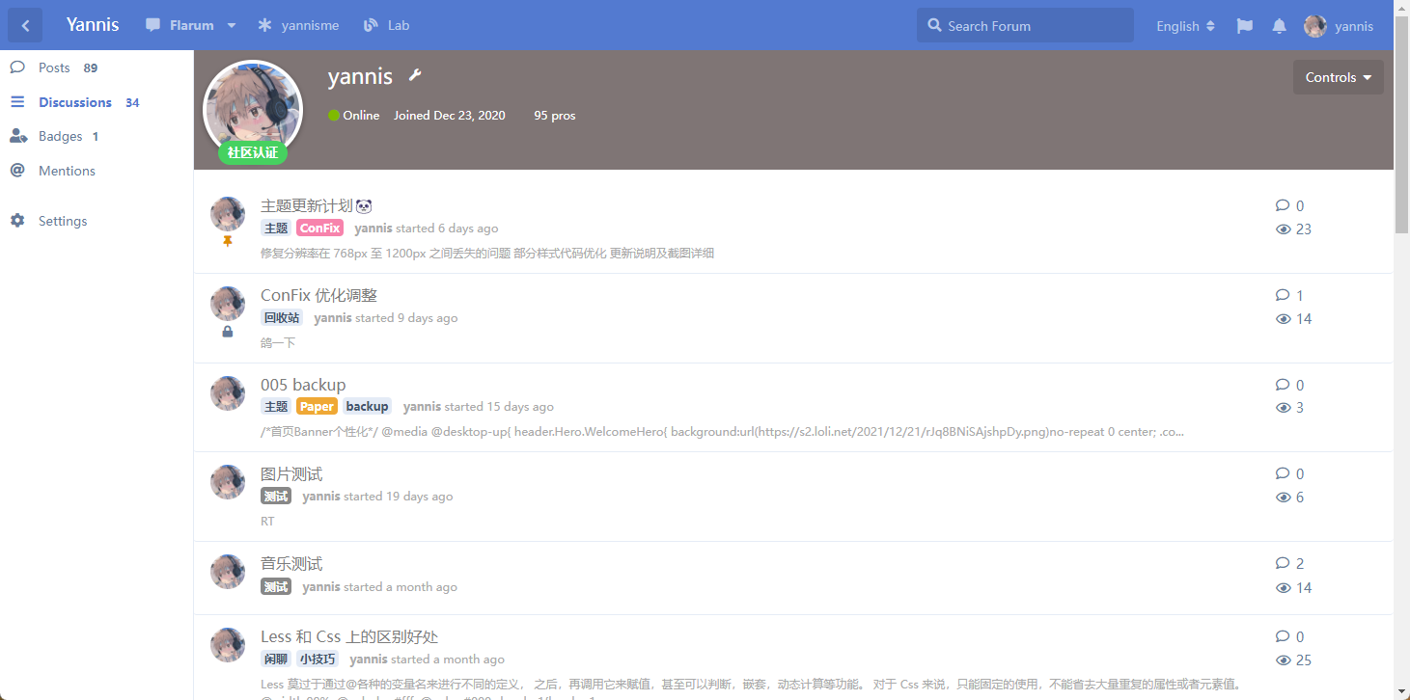
Task: Open the notifications bell icon
Action: [x=1280, y=26]
